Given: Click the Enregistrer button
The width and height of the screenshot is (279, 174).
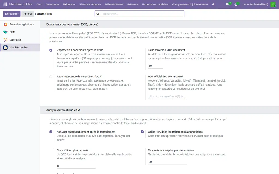Looking at the screenshot, I should click(12, 14).
